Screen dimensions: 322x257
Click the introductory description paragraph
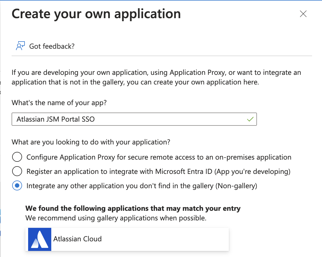pos(156,77)
